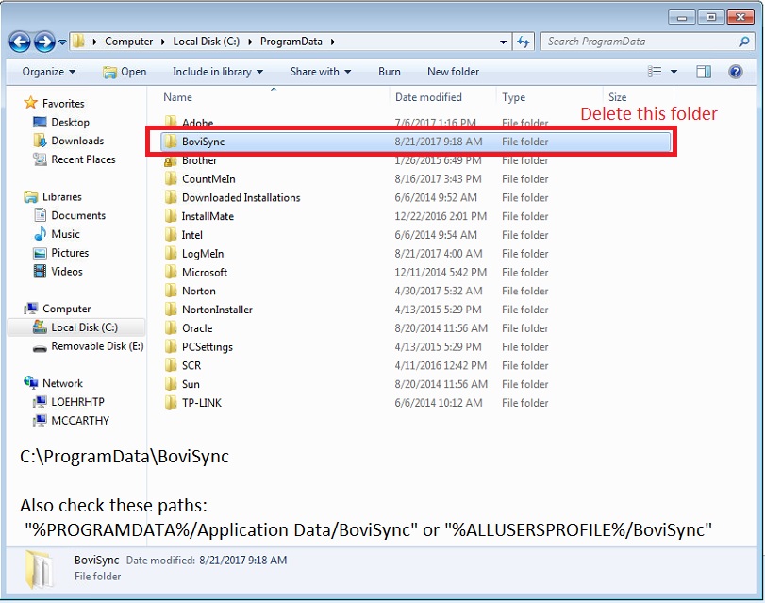
Task: Toggle the preview pane icon
Action: [x=704, y=72]
